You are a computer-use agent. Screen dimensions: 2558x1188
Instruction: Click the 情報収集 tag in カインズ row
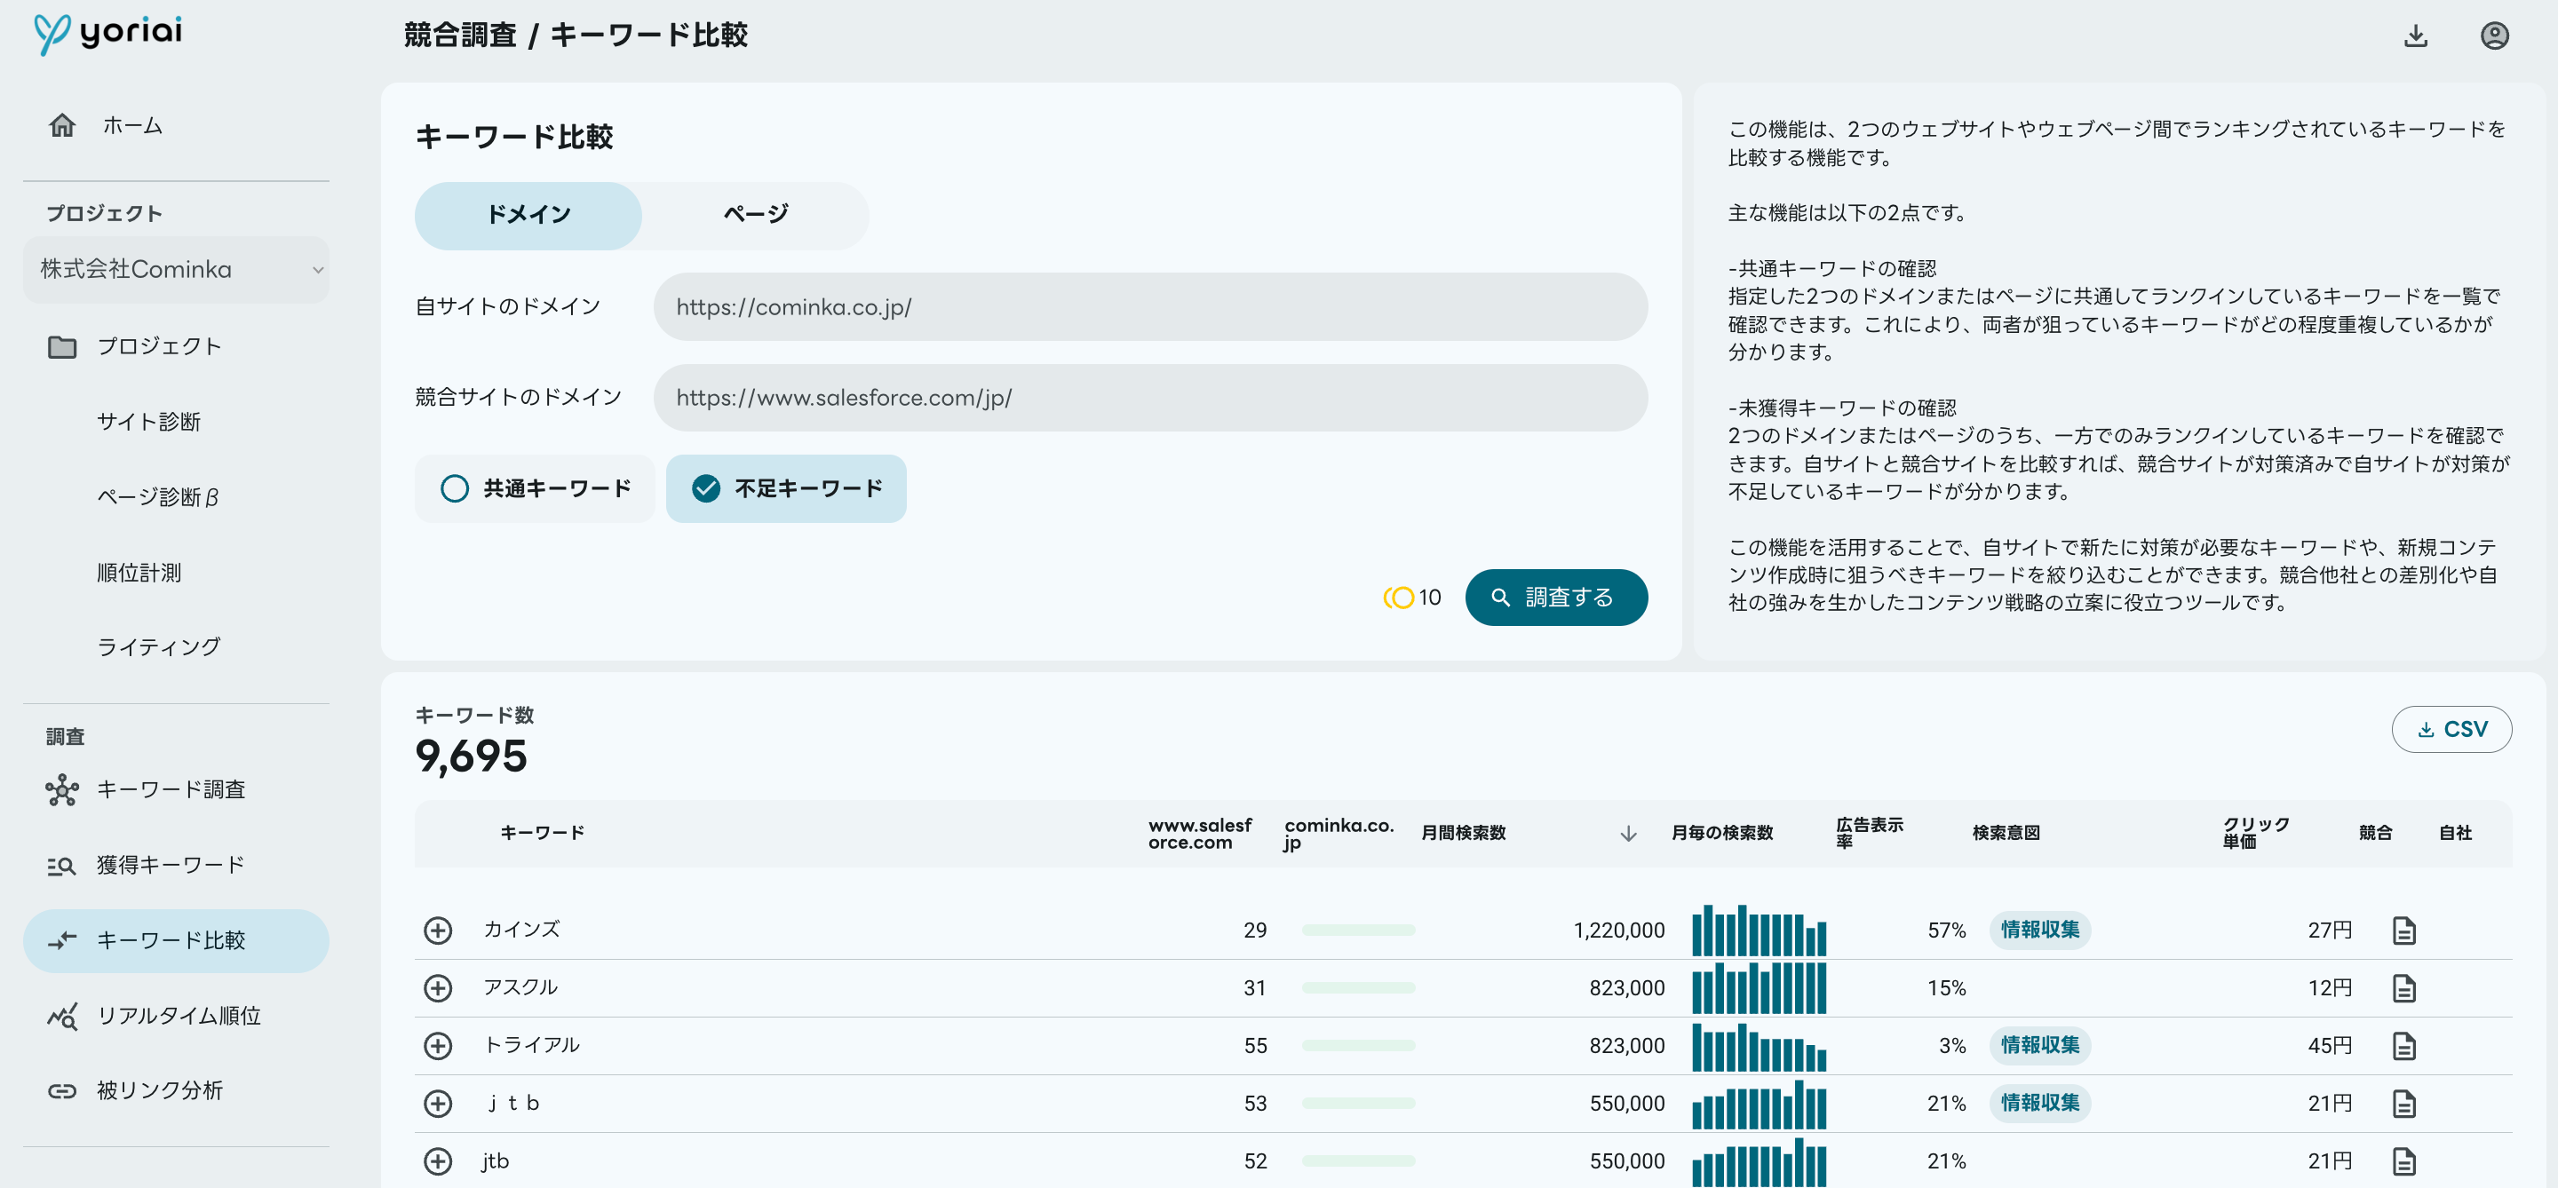coord(2039,930)
